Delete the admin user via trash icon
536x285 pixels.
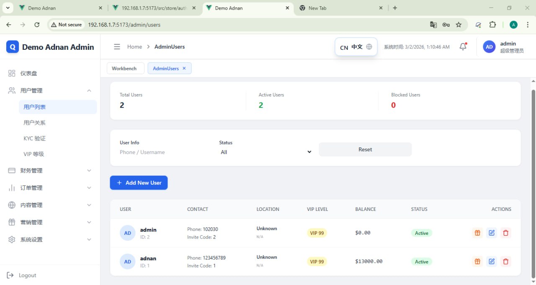(x=506, y=233)
